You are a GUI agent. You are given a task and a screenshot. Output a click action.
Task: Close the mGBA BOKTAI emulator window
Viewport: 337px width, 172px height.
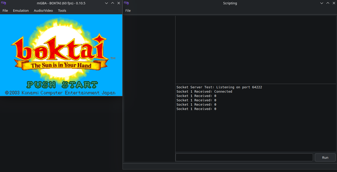pyautogui.click(x=119, y=3)
